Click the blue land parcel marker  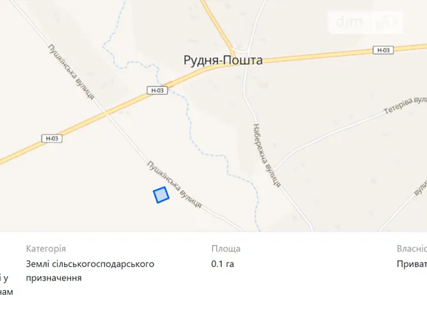pyautogui.click(x=161, y=195)
